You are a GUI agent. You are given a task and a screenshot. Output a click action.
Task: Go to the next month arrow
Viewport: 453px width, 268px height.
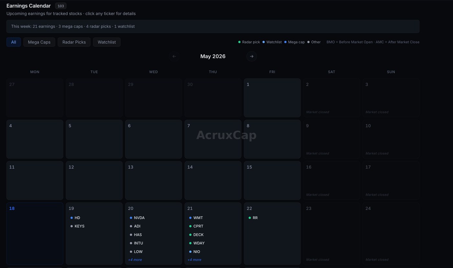click(x=252, y=56)
